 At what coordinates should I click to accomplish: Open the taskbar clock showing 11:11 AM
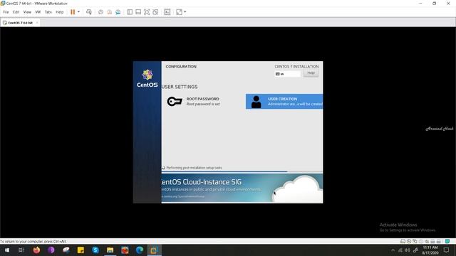point(430,250)
